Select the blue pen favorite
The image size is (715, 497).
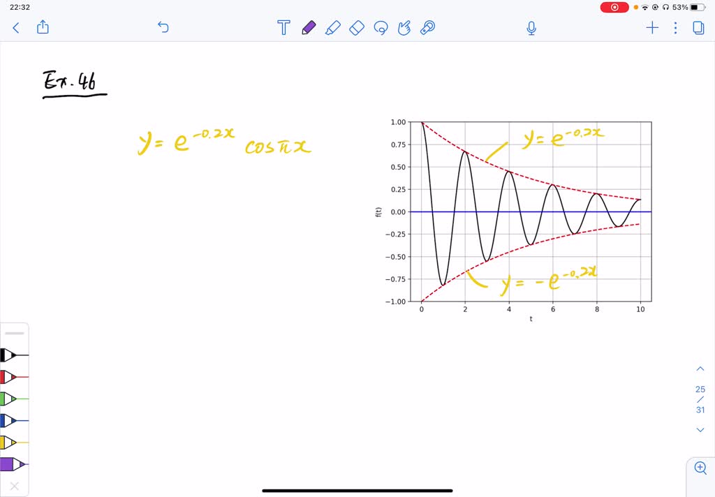(x=14, y=421)
